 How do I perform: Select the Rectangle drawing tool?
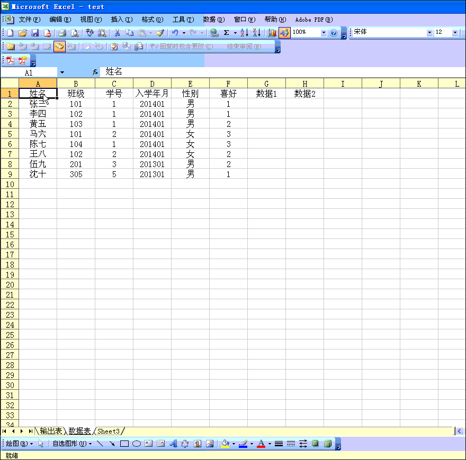tap(124, 444)
